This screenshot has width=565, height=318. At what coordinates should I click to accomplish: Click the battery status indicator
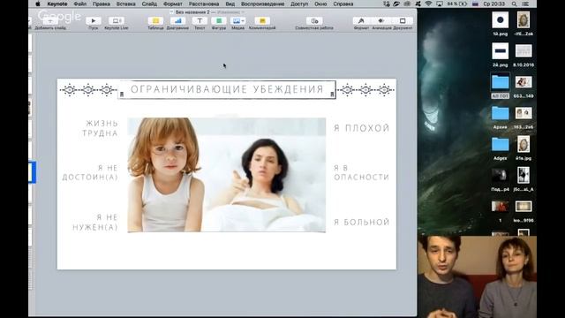tap(457, 4)
